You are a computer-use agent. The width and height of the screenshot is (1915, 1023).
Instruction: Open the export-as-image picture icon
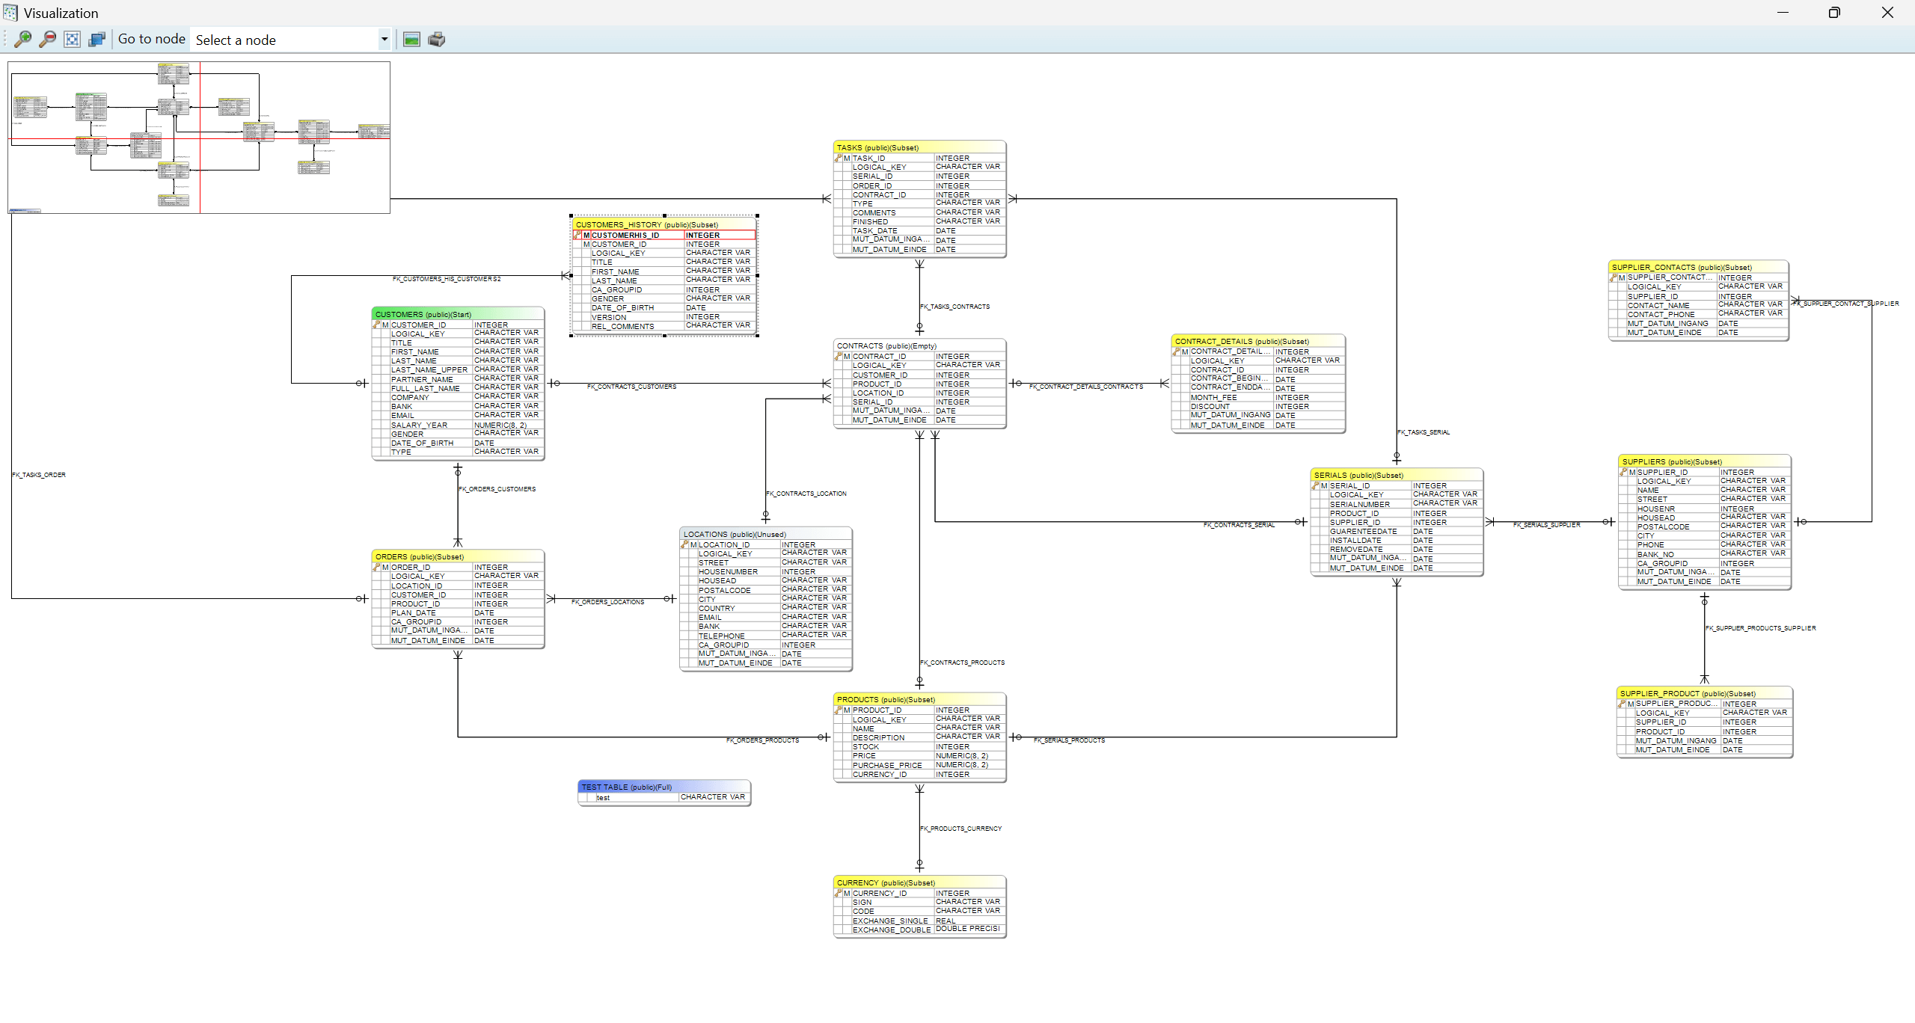pyautogui.click(x=410, y=39)
